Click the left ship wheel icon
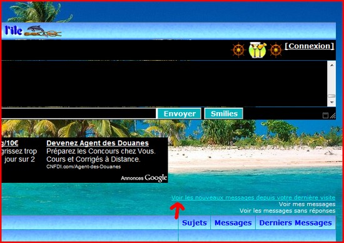This screenshot has height=243, width=344. coord(238,50)
